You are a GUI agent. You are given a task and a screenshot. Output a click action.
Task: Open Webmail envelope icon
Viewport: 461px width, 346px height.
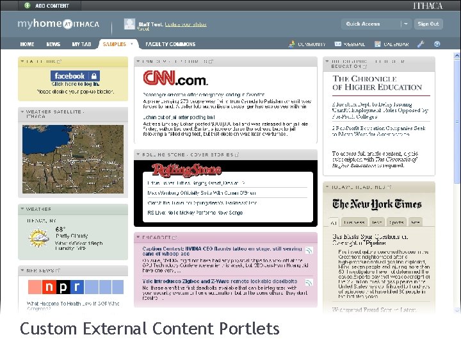[338, 44]
